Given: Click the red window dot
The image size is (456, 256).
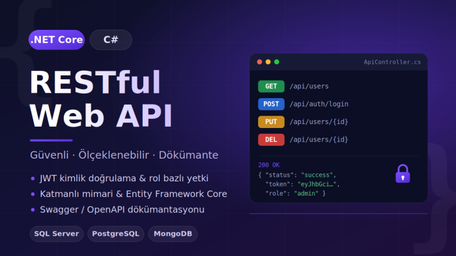Looking at the screenshot, I should coord(260,62).
